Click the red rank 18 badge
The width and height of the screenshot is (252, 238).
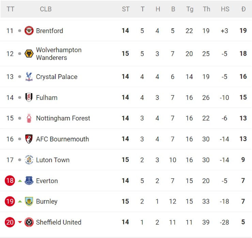(x=10, y=181)
